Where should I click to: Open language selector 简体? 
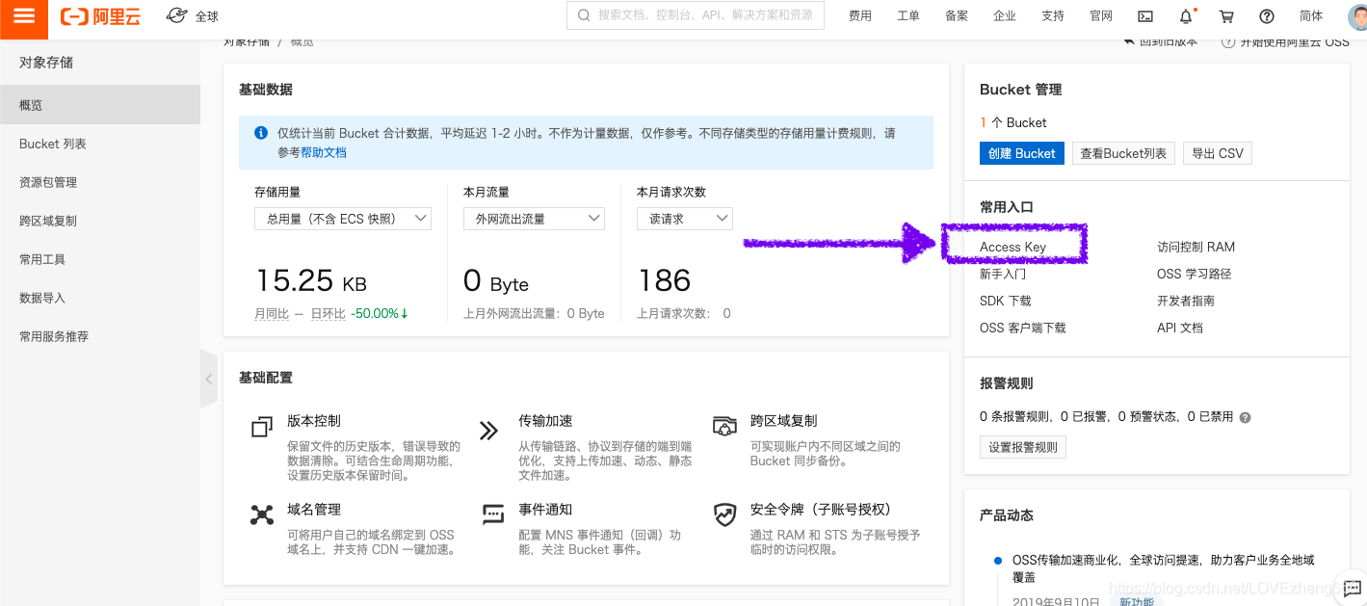point(1311,16)
